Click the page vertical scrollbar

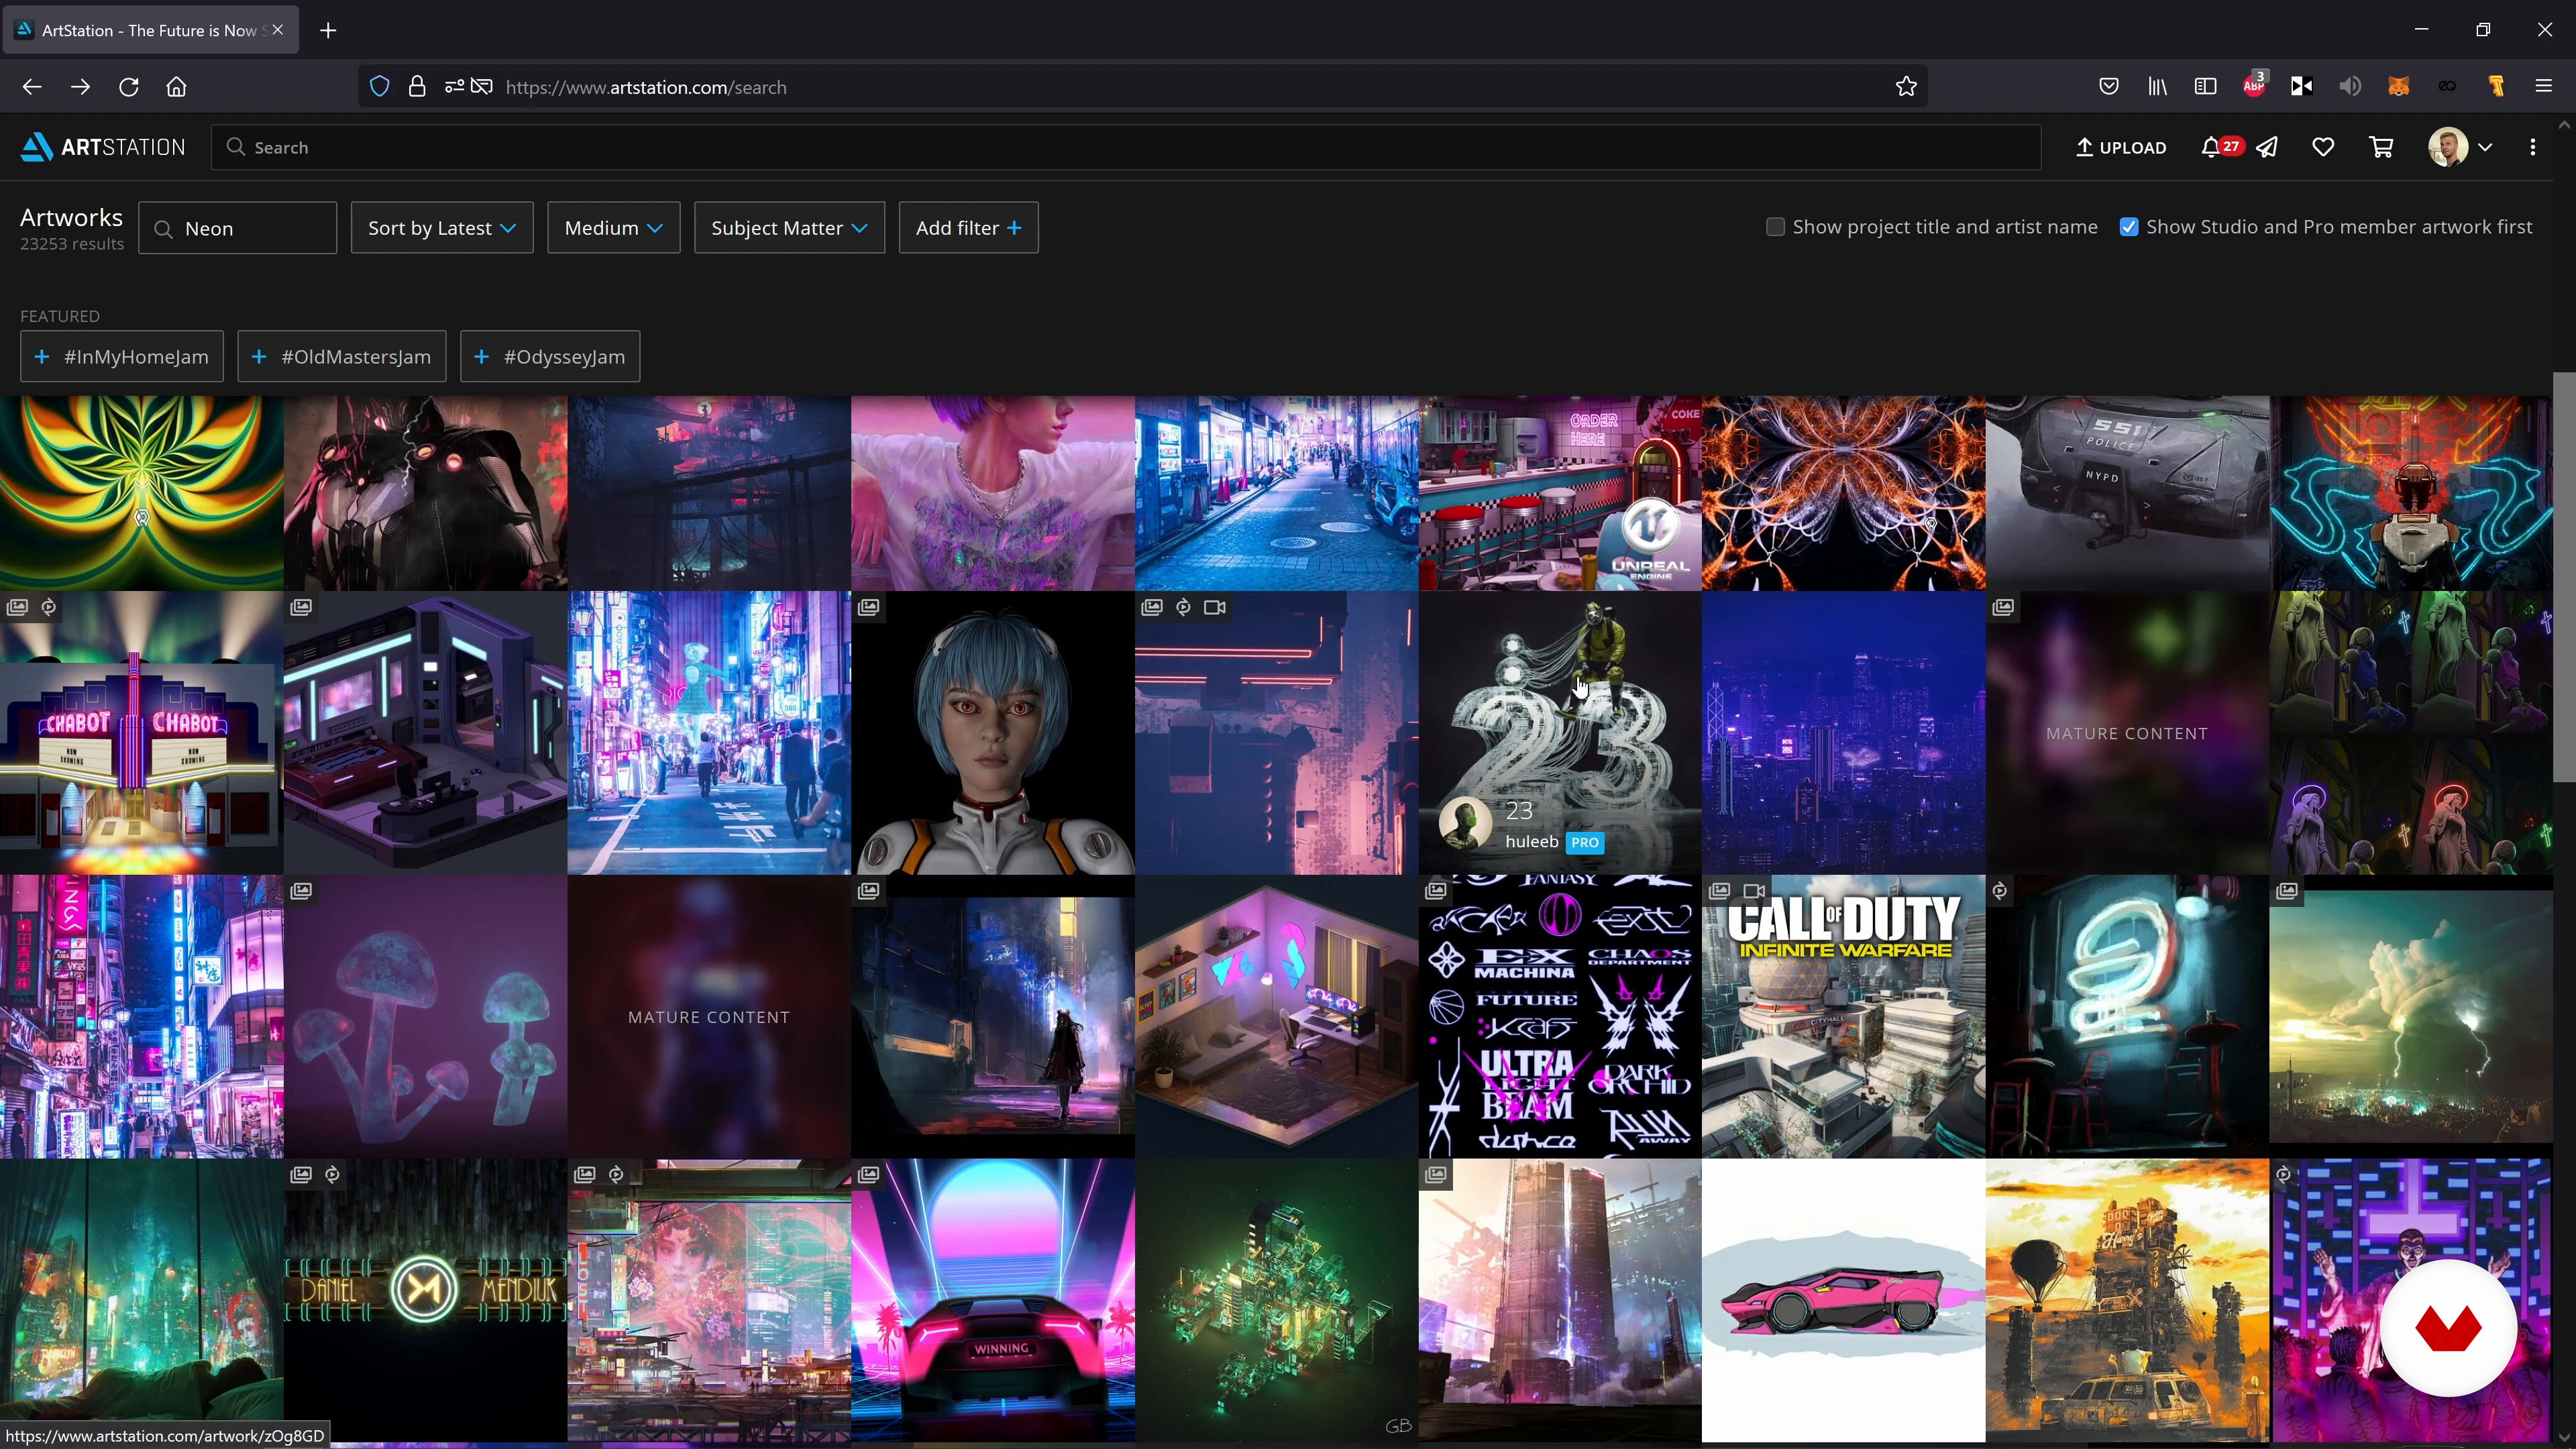[x=2563, y=577]
